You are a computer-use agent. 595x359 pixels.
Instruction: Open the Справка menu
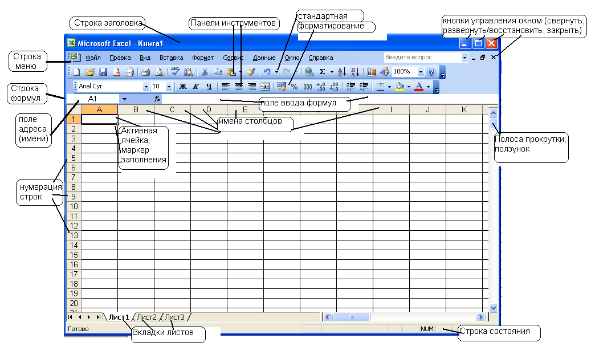click(x=321, y=58)
